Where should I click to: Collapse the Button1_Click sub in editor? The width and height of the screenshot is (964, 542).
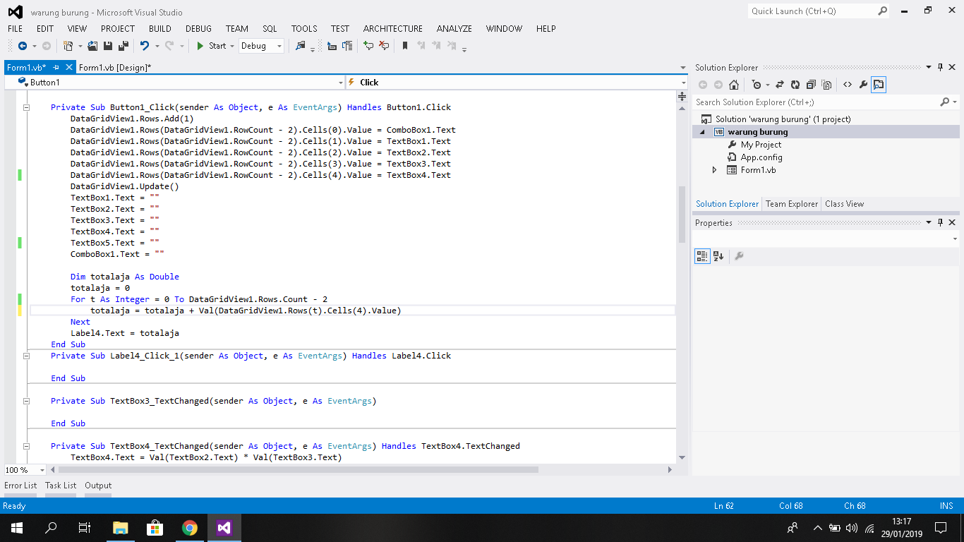pyautogui.click(x=26, y=107)
